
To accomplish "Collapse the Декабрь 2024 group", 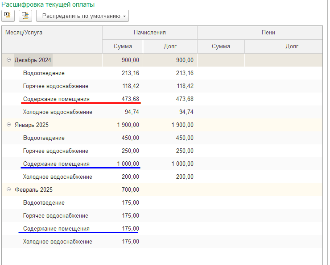I will 8,60.
